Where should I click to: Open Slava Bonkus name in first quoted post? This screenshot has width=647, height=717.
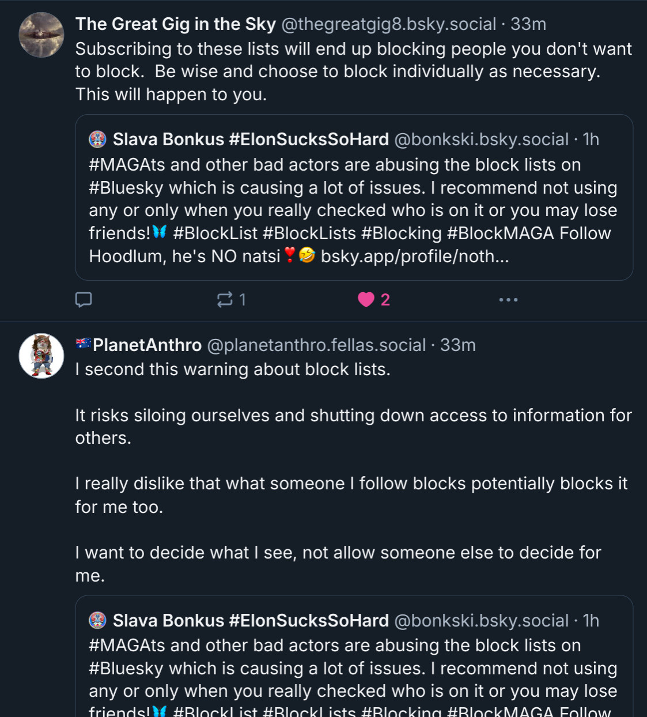(x=251, y=139)
